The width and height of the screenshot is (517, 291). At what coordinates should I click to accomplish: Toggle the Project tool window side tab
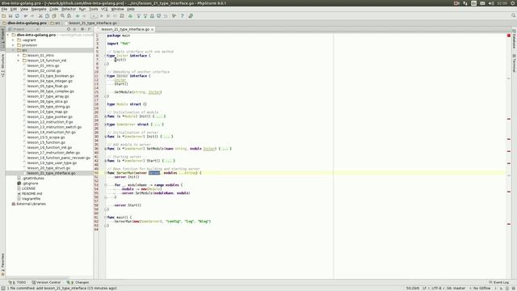2,39
